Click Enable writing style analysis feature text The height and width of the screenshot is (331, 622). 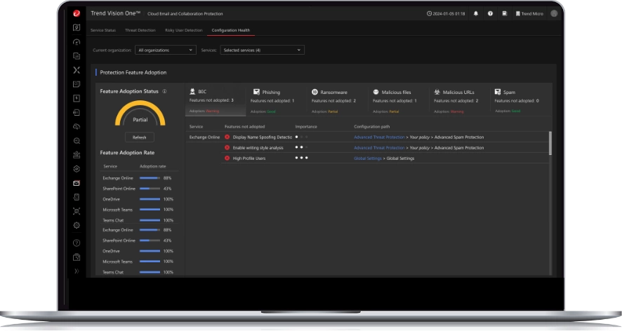[258, 147]
